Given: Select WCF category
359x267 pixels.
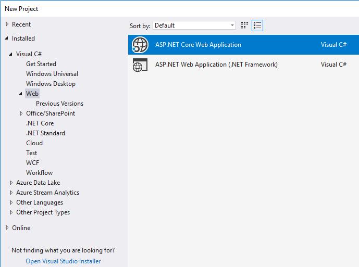Looking at the screenshot, I should point(32,163).
